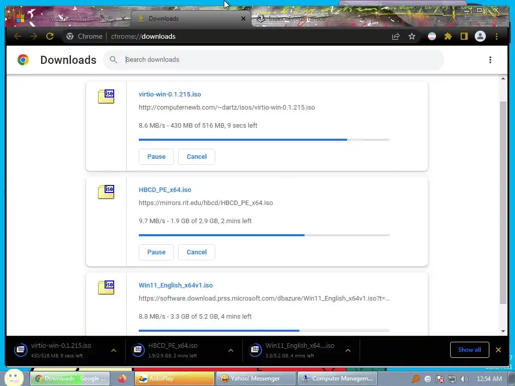Click the magnifier tray icon
The image size is (515, 386).
[416, 379]
